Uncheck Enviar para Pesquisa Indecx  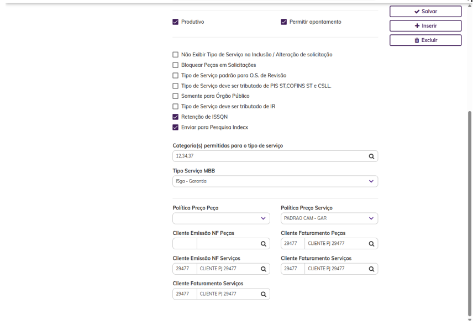tap(176, 127)
